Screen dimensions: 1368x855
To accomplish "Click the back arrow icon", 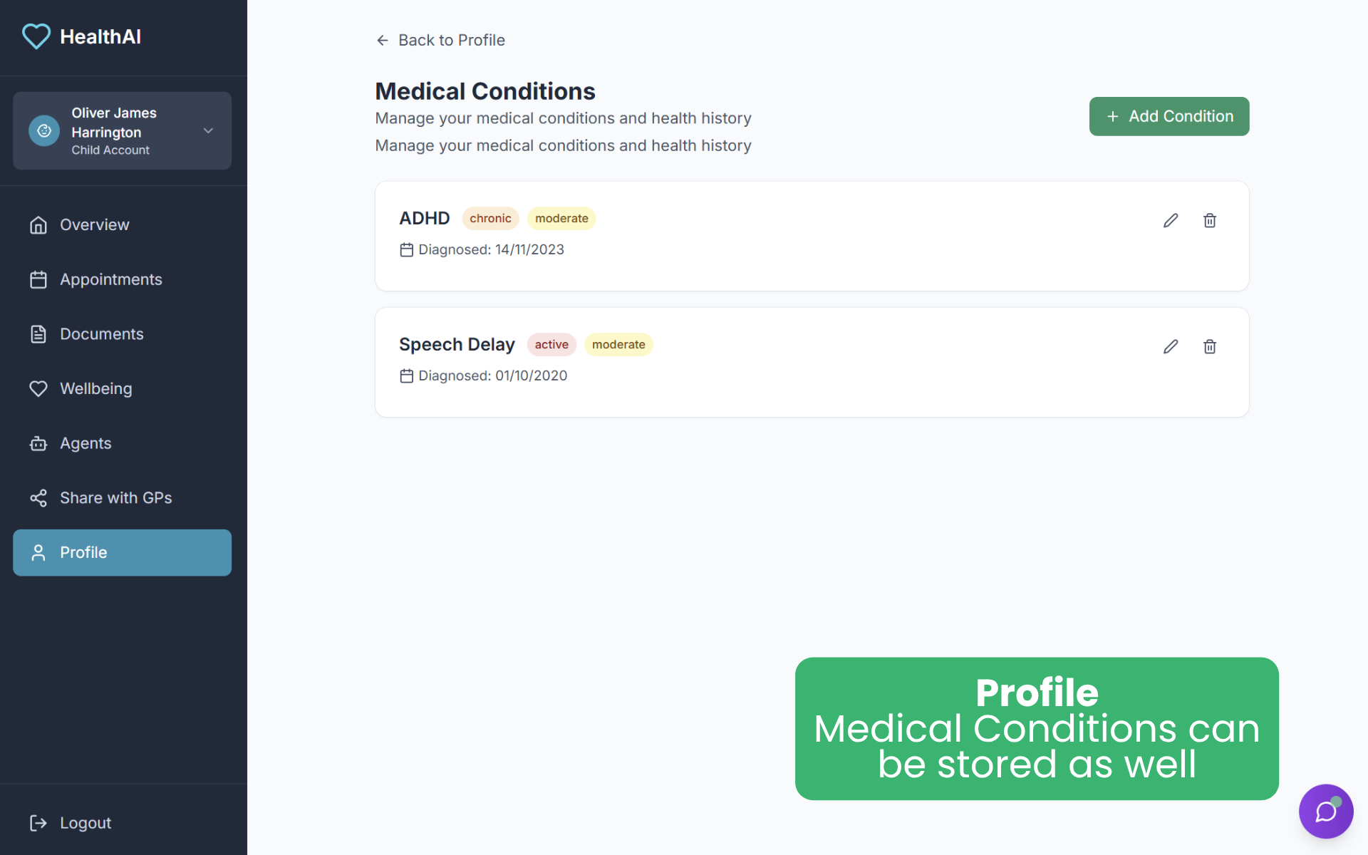I will click(x=383, y=41).
